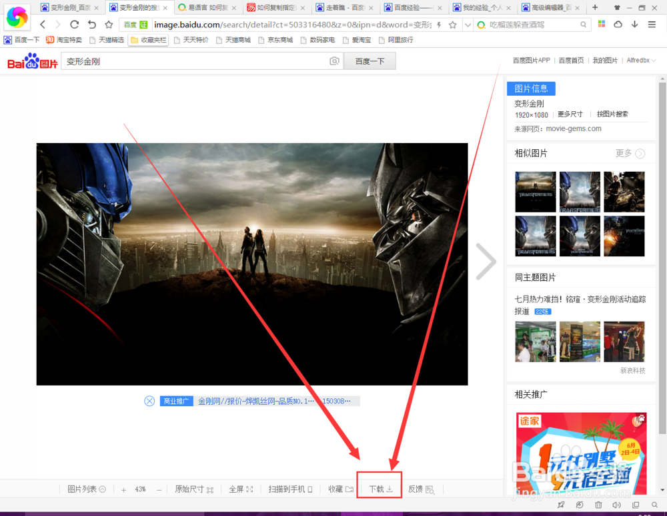The image size is (667, 516).
Task: Zoom in with the plus button
Action: click(123, 489)
